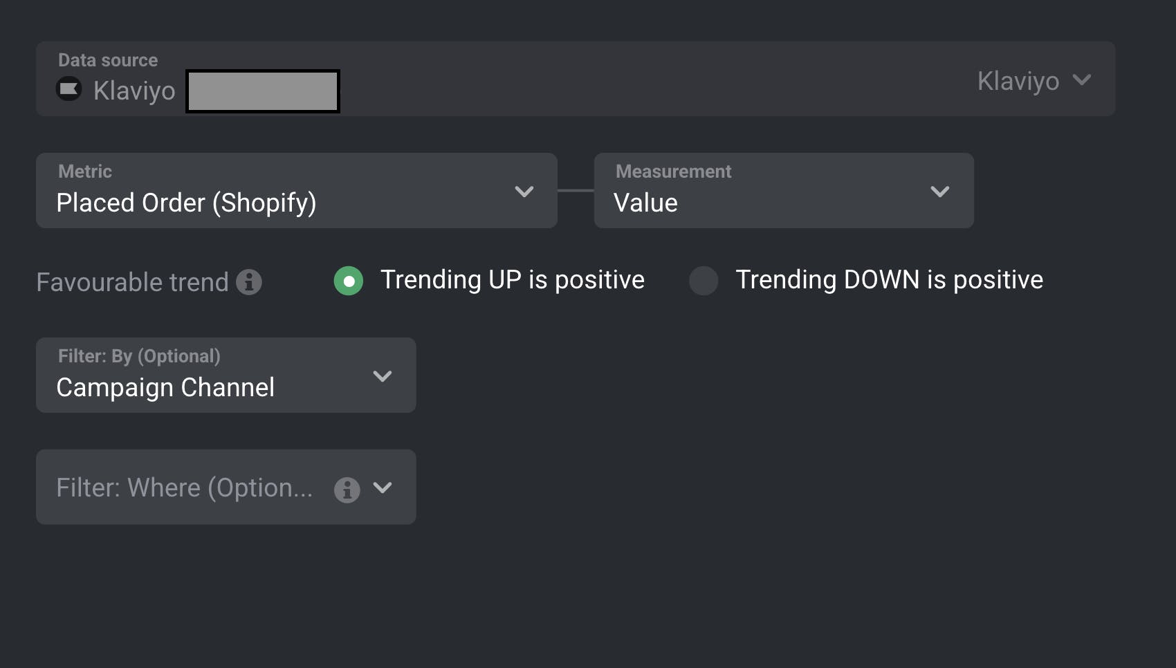Image resolution: width=1176 pixels, height=668 pixels.
Task: Select Trending UP is positive radio button
Action: [349, 281]
